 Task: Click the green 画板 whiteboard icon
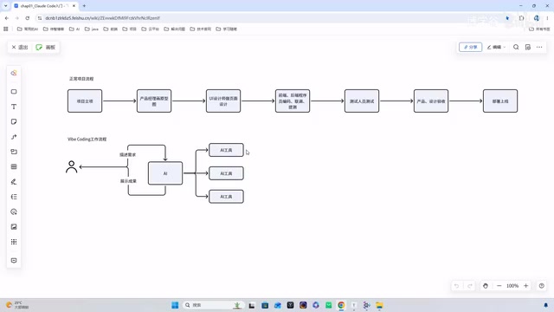point(39,47)
